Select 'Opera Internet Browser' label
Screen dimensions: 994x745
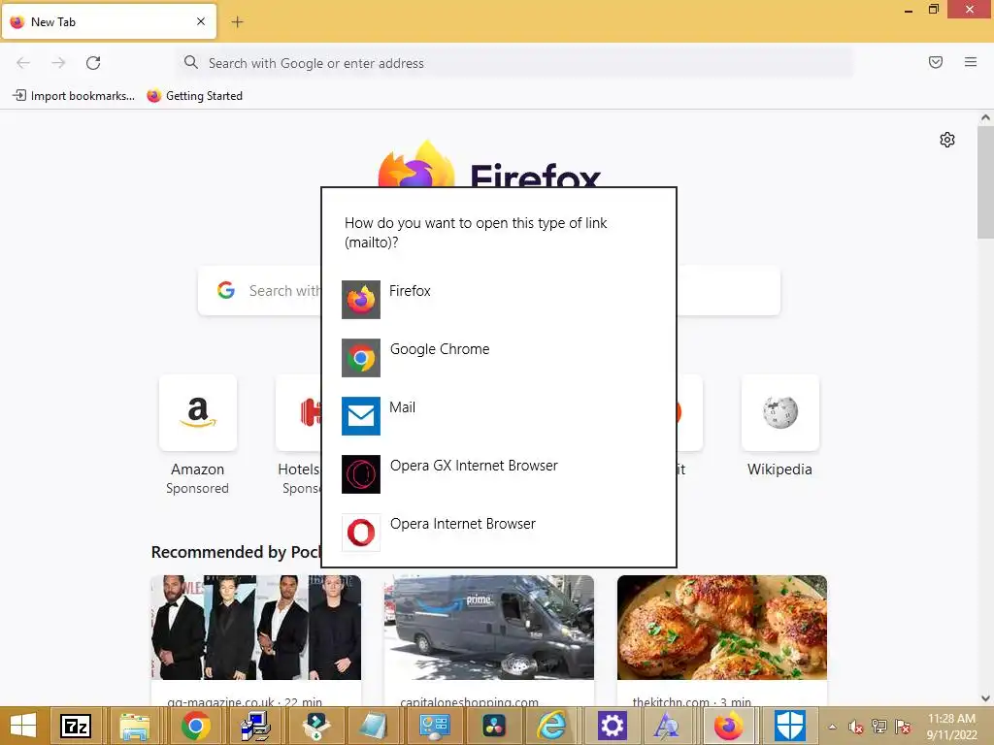463,524
